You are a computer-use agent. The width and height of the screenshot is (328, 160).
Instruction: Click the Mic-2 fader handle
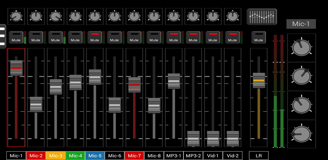point(36,104)
